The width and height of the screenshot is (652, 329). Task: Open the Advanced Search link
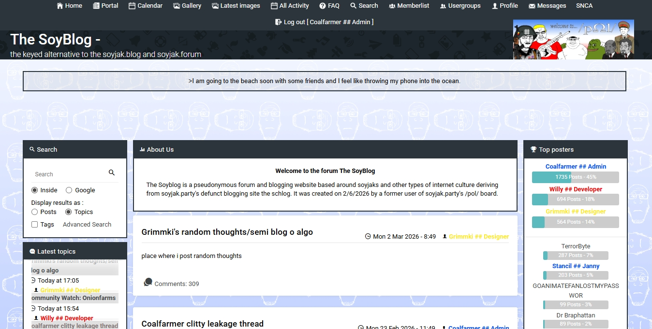[x=87, y=225]
